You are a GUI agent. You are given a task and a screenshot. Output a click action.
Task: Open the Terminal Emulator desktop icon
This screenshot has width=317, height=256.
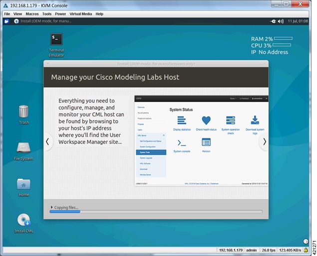coord(56,39)
